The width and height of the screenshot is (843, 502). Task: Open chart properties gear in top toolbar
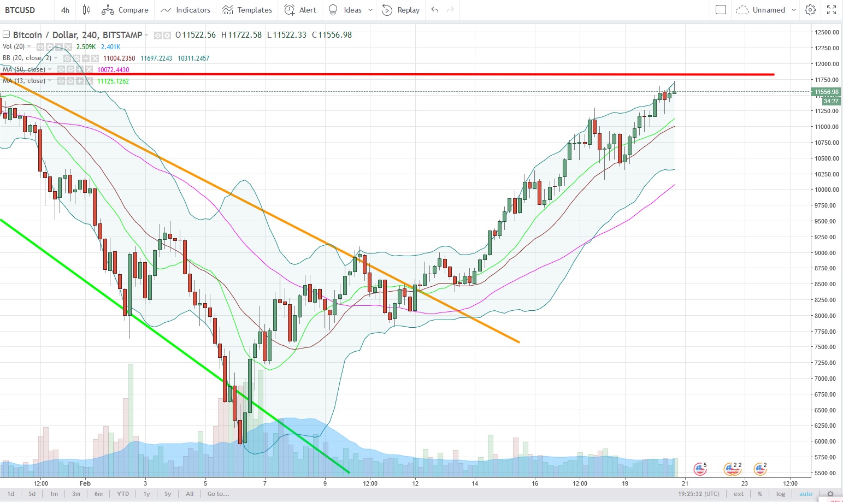[x=810, y=10]
